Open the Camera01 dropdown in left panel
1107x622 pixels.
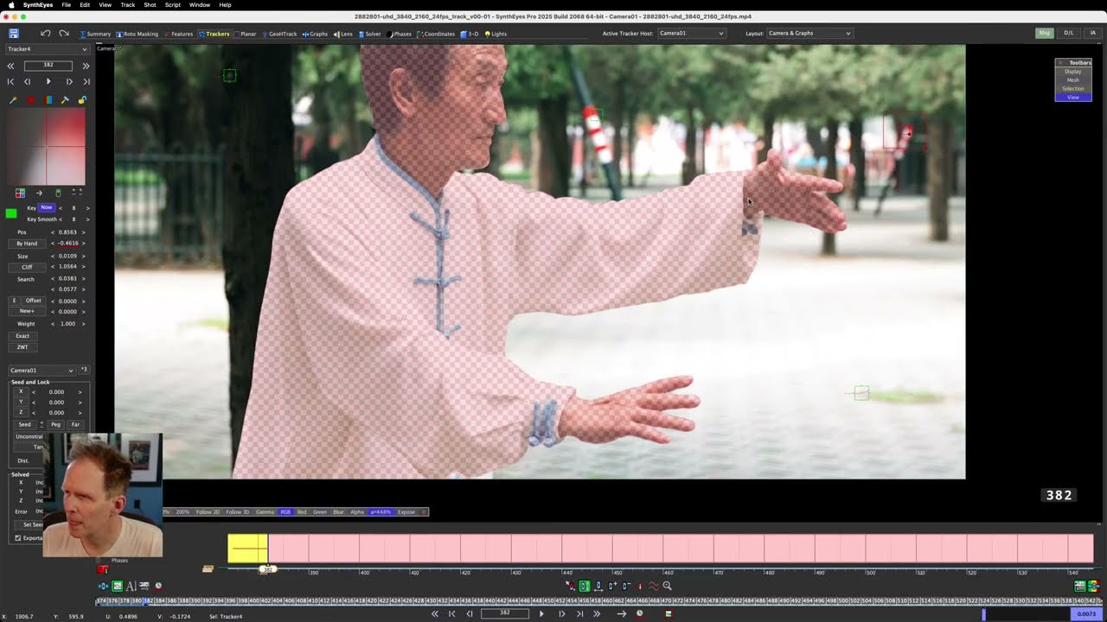[x=42, y=371]
